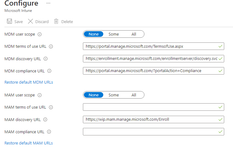This screenshot has height=151, width=233.
Task: Show info for MAM terms of use URL
Action: 51,107
